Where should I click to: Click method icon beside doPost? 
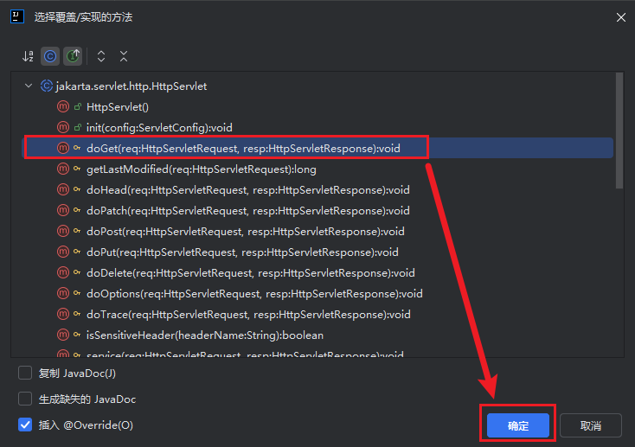[63, 231]
